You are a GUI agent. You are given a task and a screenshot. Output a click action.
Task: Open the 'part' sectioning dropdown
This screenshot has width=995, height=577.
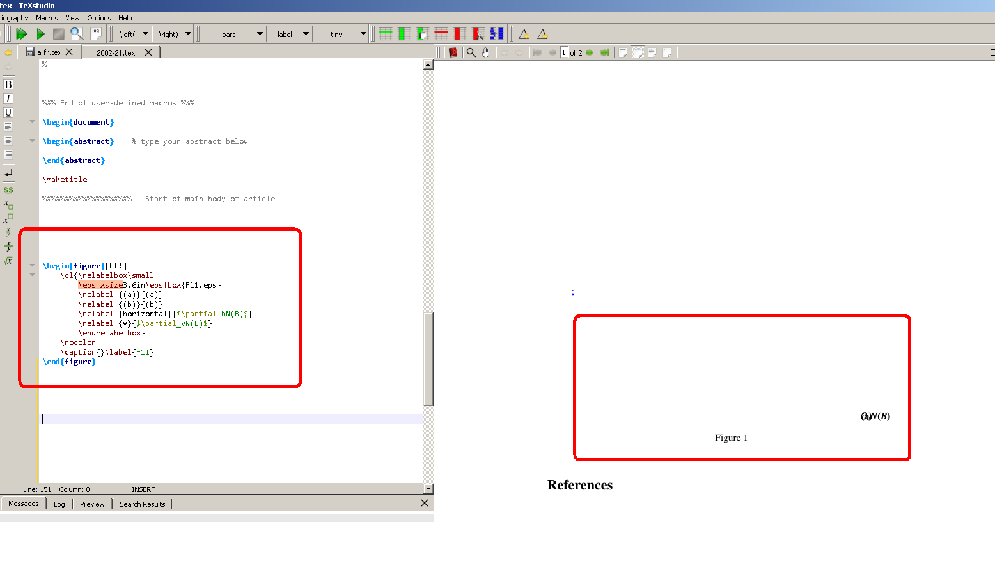(x=260, y=34)
